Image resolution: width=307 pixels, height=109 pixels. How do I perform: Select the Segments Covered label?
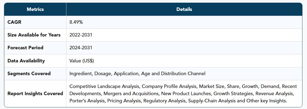pyautogui.click(x=29, y=74)
